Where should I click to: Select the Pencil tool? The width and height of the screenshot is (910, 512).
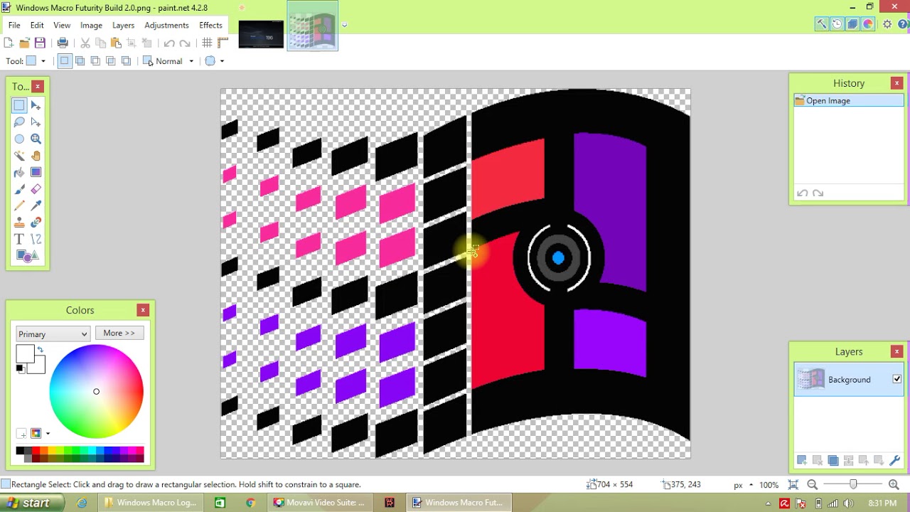click(x=19, y=206)
